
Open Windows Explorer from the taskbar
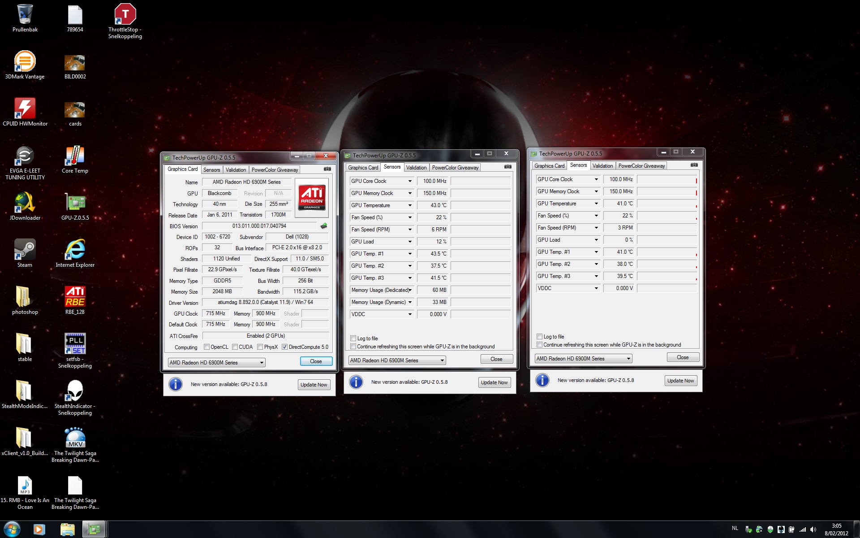pyautogui.click(x=67, y=529)
